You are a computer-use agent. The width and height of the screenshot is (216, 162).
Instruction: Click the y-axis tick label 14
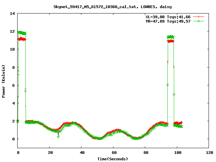[x=12, y=13]
